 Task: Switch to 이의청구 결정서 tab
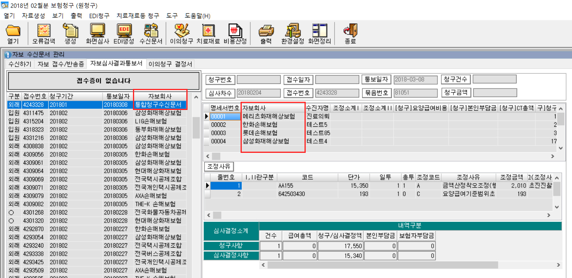170,64
